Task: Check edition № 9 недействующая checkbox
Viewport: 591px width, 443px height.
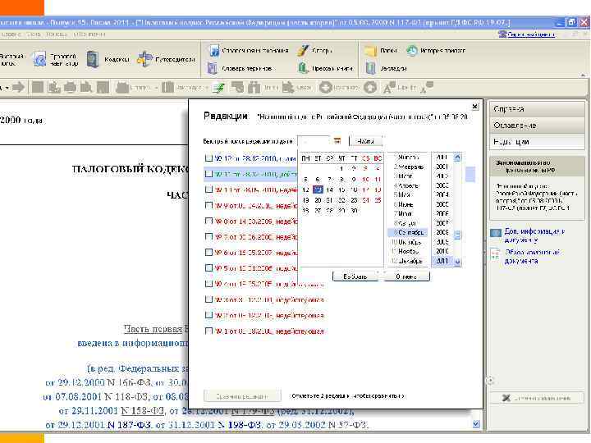Action: (208, 205)
